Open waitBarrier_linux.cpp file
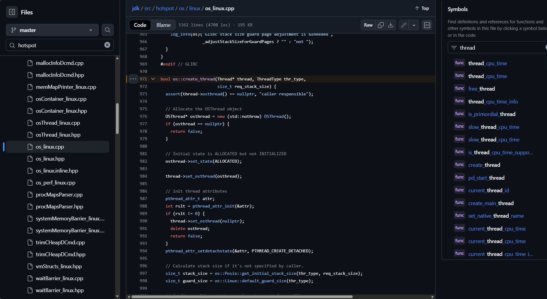The width and height of the screenshot is (547, 299). coord(59,278)
